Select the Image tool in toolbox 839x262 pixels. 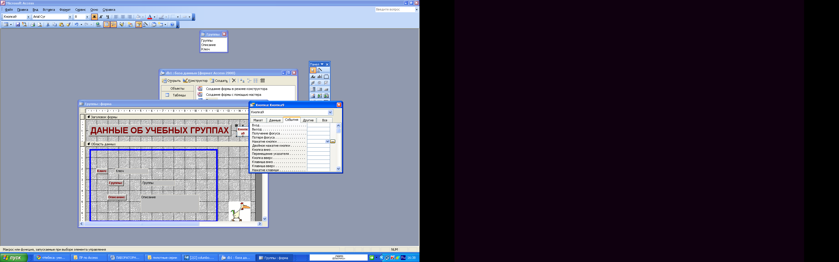pos(313,96)
